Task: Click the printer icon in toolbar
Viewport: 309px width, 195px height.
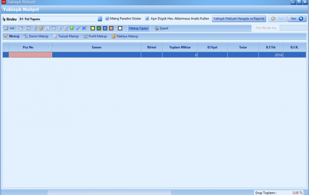Action: [x=59, y=28]
